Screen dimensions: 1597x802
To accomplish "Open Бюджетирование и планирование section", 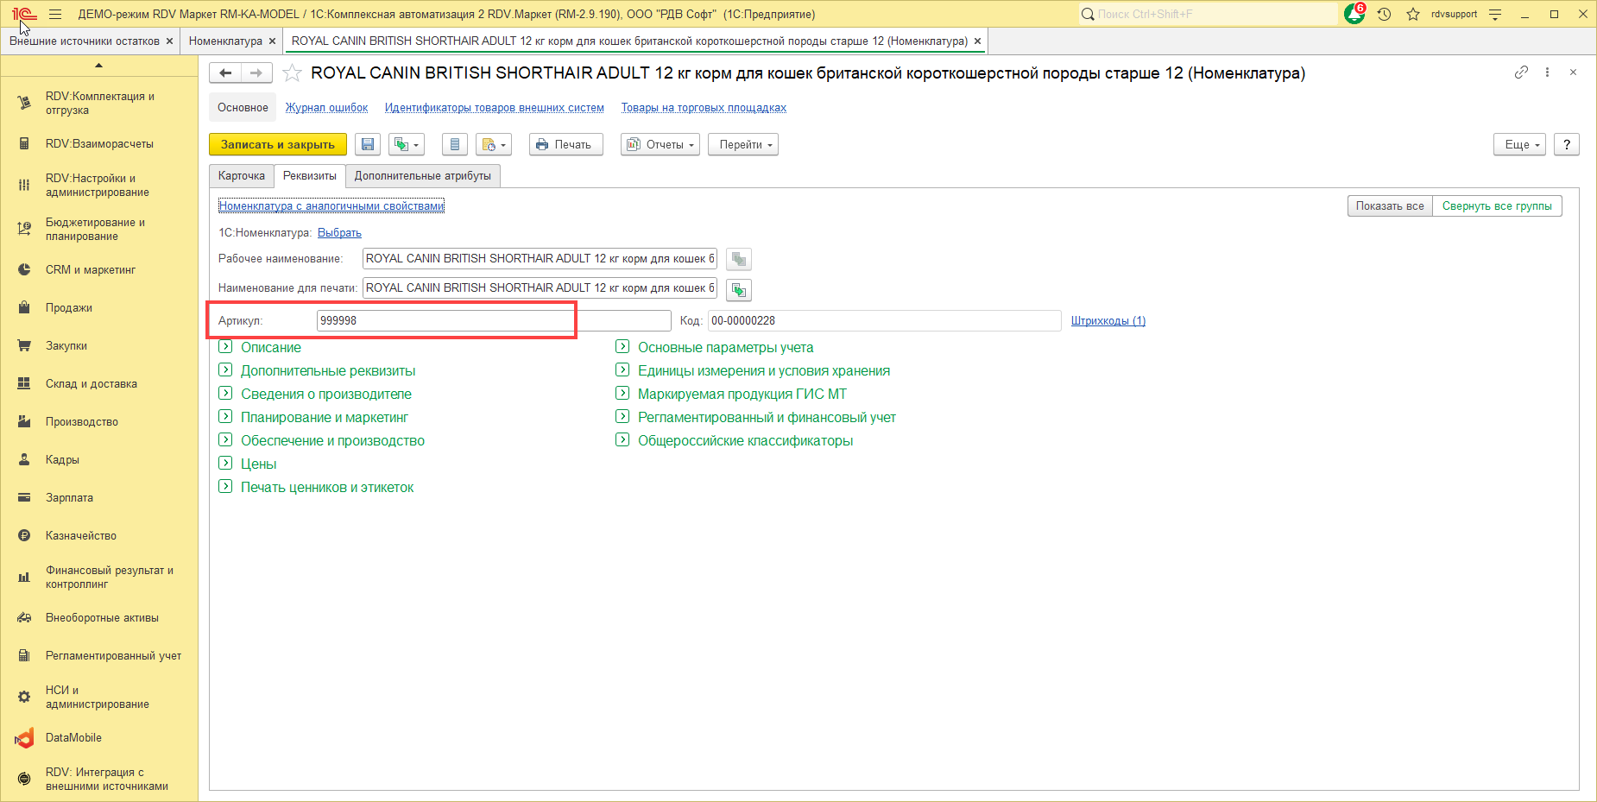I will (99, 230).
